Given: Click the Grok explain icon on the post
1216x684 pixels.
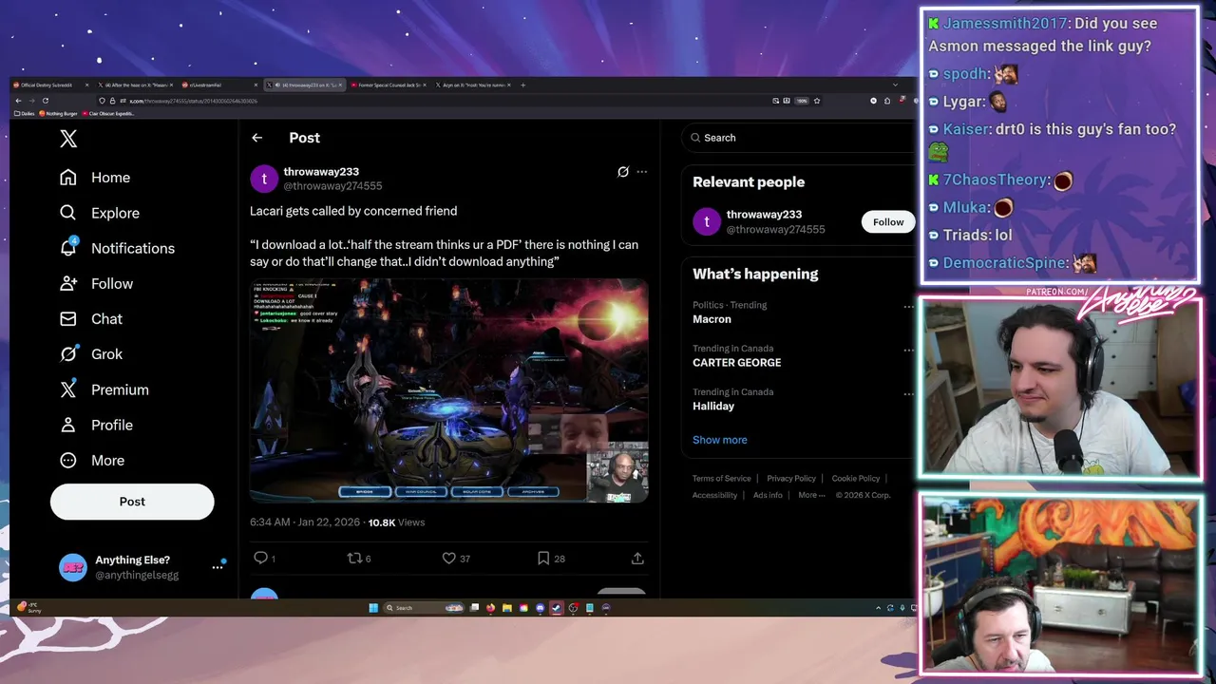Looking at the screenshot, I should [622, 172].
